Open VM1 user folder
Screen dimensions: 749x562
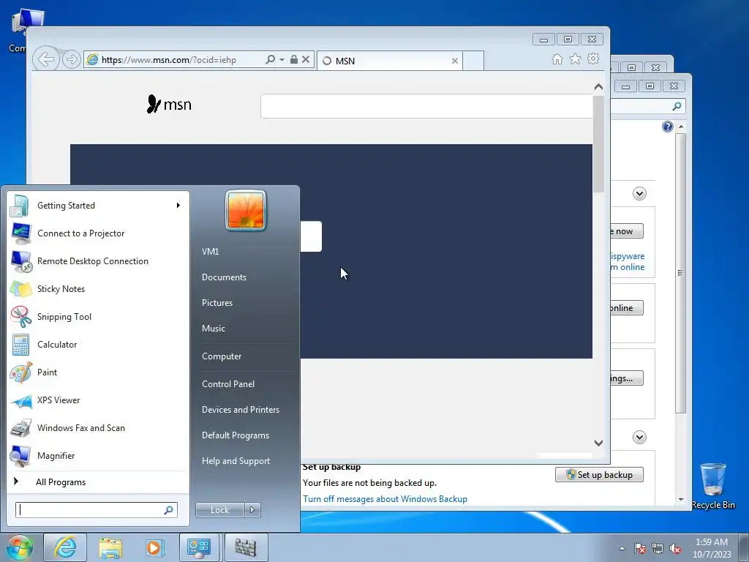210,252
